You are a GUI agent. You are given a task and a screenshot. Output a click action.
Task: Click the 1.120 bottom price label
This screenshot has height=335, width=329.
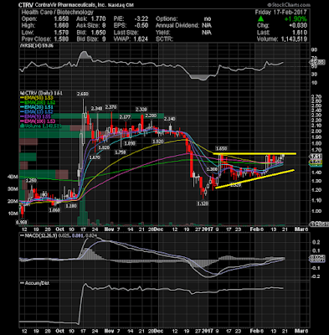pyautogui.click(x=203, y=204)
